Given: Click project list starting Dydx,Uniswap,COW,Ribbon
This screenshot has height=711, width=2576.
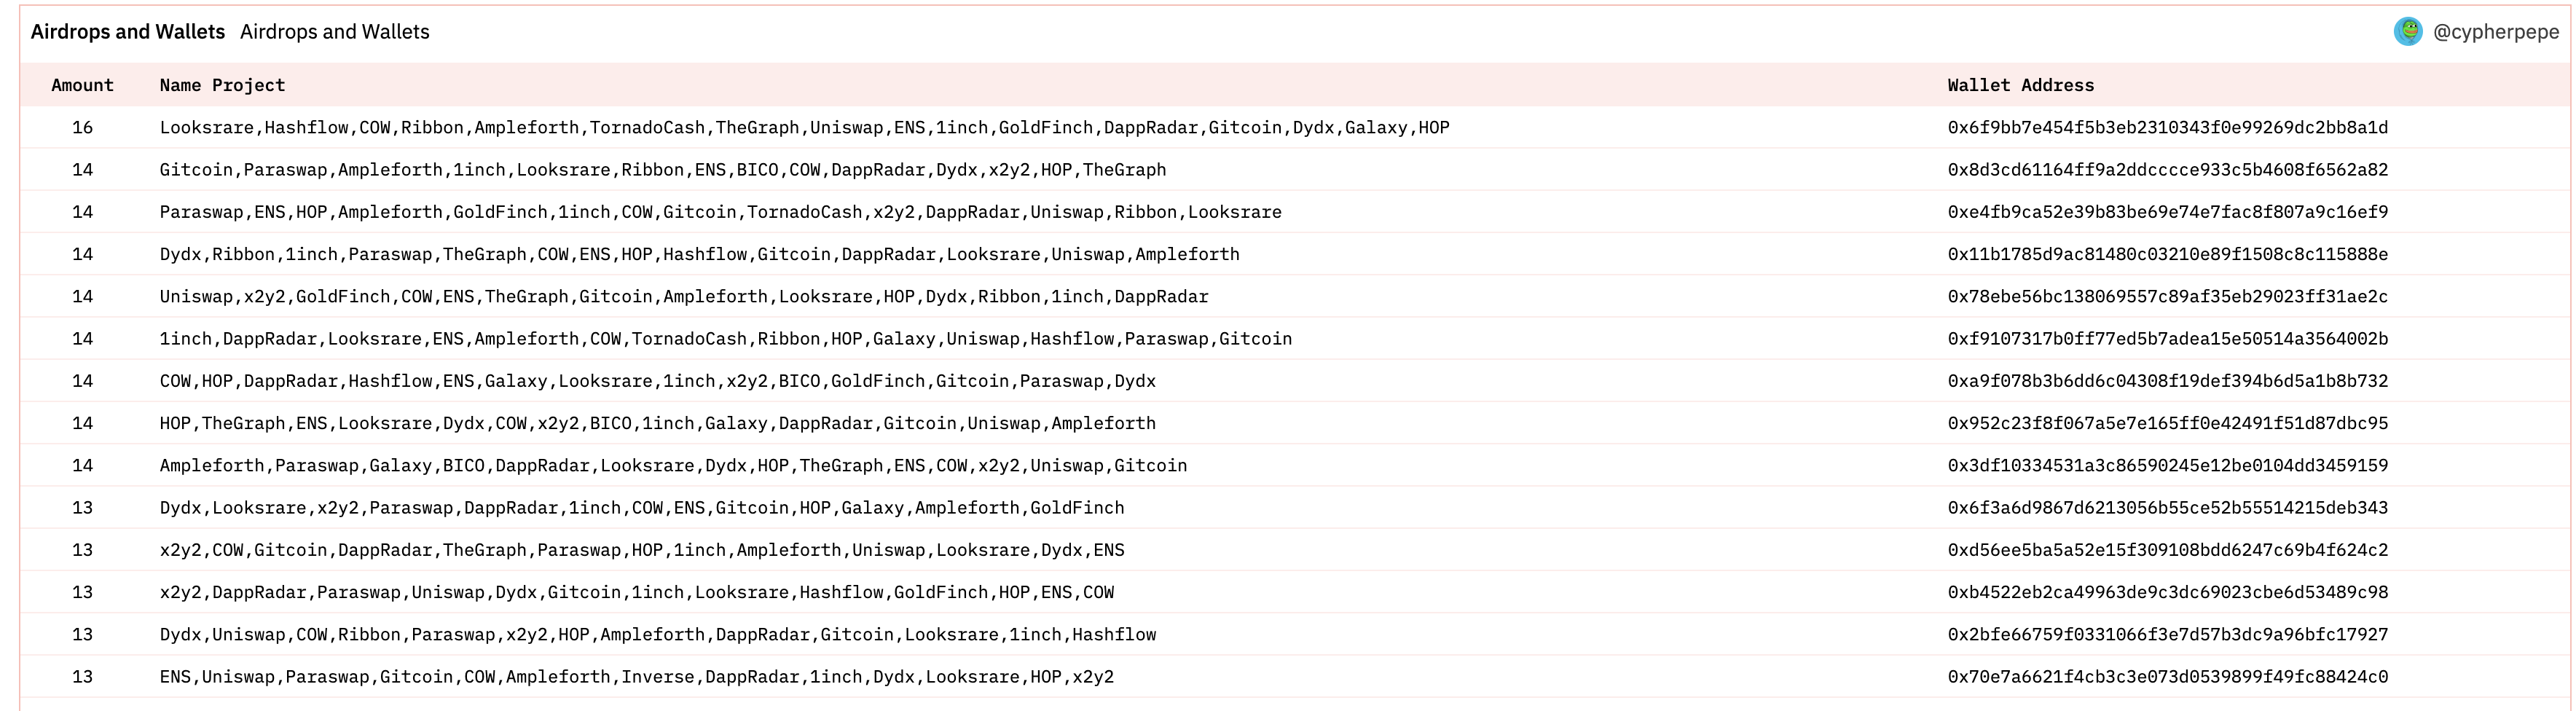Looking at the screenshot, I should click(x=657, y=635).
